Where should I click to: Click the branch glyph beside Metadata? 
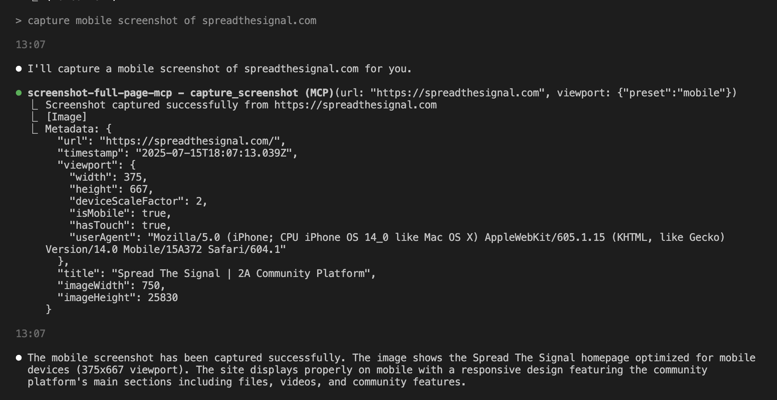(35, 129)
